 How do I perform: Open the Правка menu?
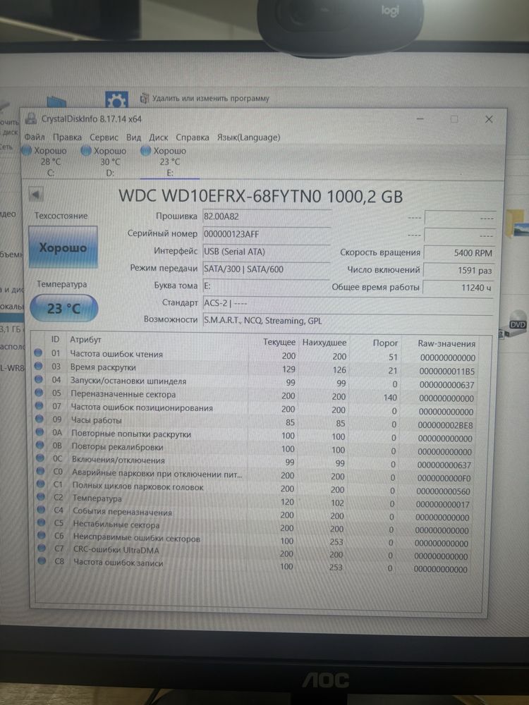pyautogui.click(x=67, y=137)
